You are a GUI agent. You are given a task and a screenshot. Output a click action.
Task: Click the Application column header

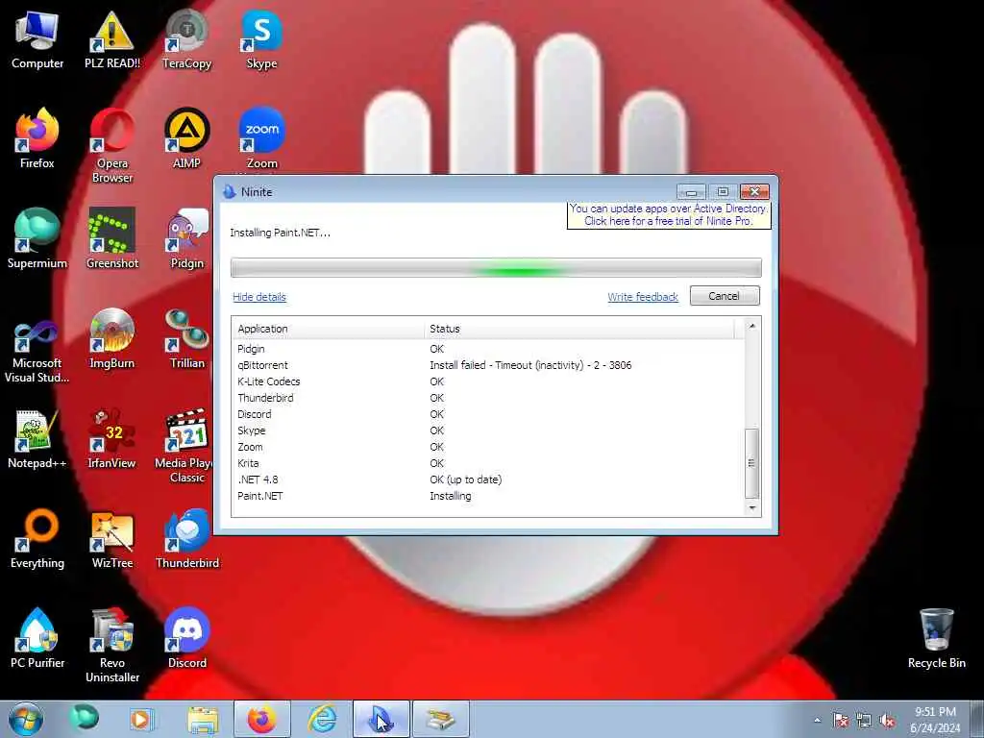329,329
